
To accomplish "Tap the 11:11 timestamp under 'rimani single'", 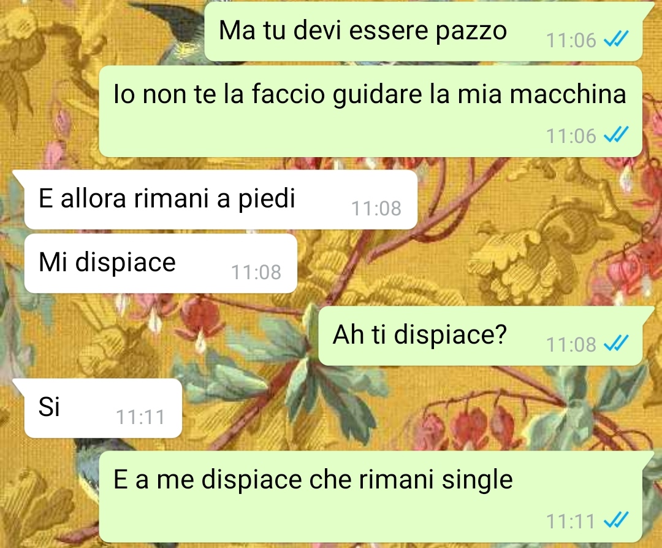I will click(571, 522).
